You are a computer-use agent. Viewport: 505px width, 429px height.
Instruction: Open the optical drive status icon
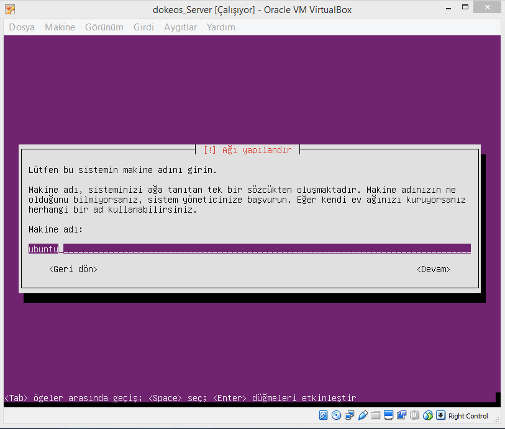[x=336, y=415]
